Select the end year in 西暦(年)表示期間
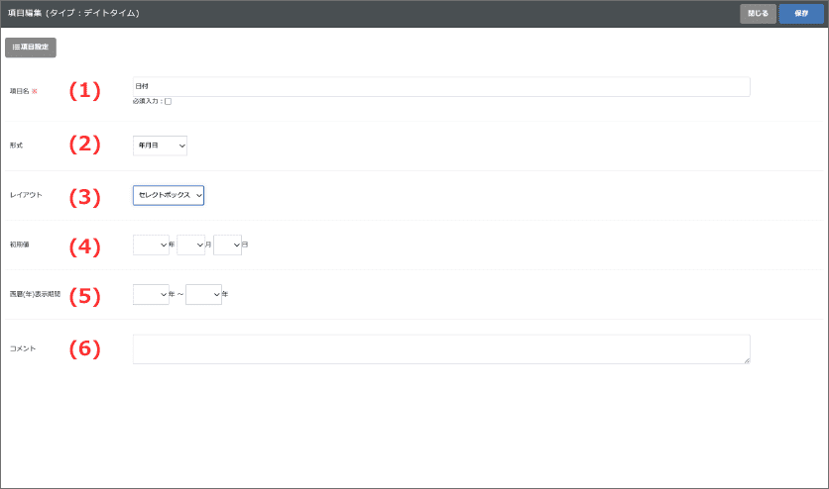829x489 pixels. coord(203,294)
